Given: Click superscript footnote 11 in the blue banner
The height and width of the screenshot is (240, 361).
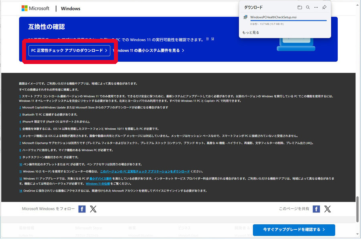Looking at the screenshot, I should (207, 39).
